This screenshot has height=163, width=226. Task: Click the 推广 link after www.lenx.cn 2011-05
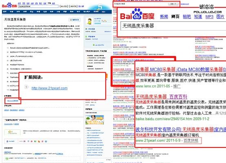177,86
